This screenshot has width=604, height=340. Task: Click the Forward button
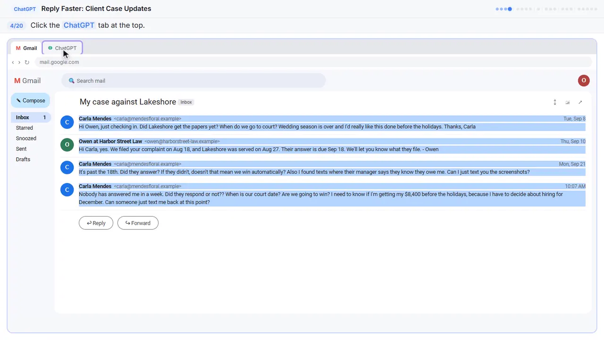pos(138,223)
